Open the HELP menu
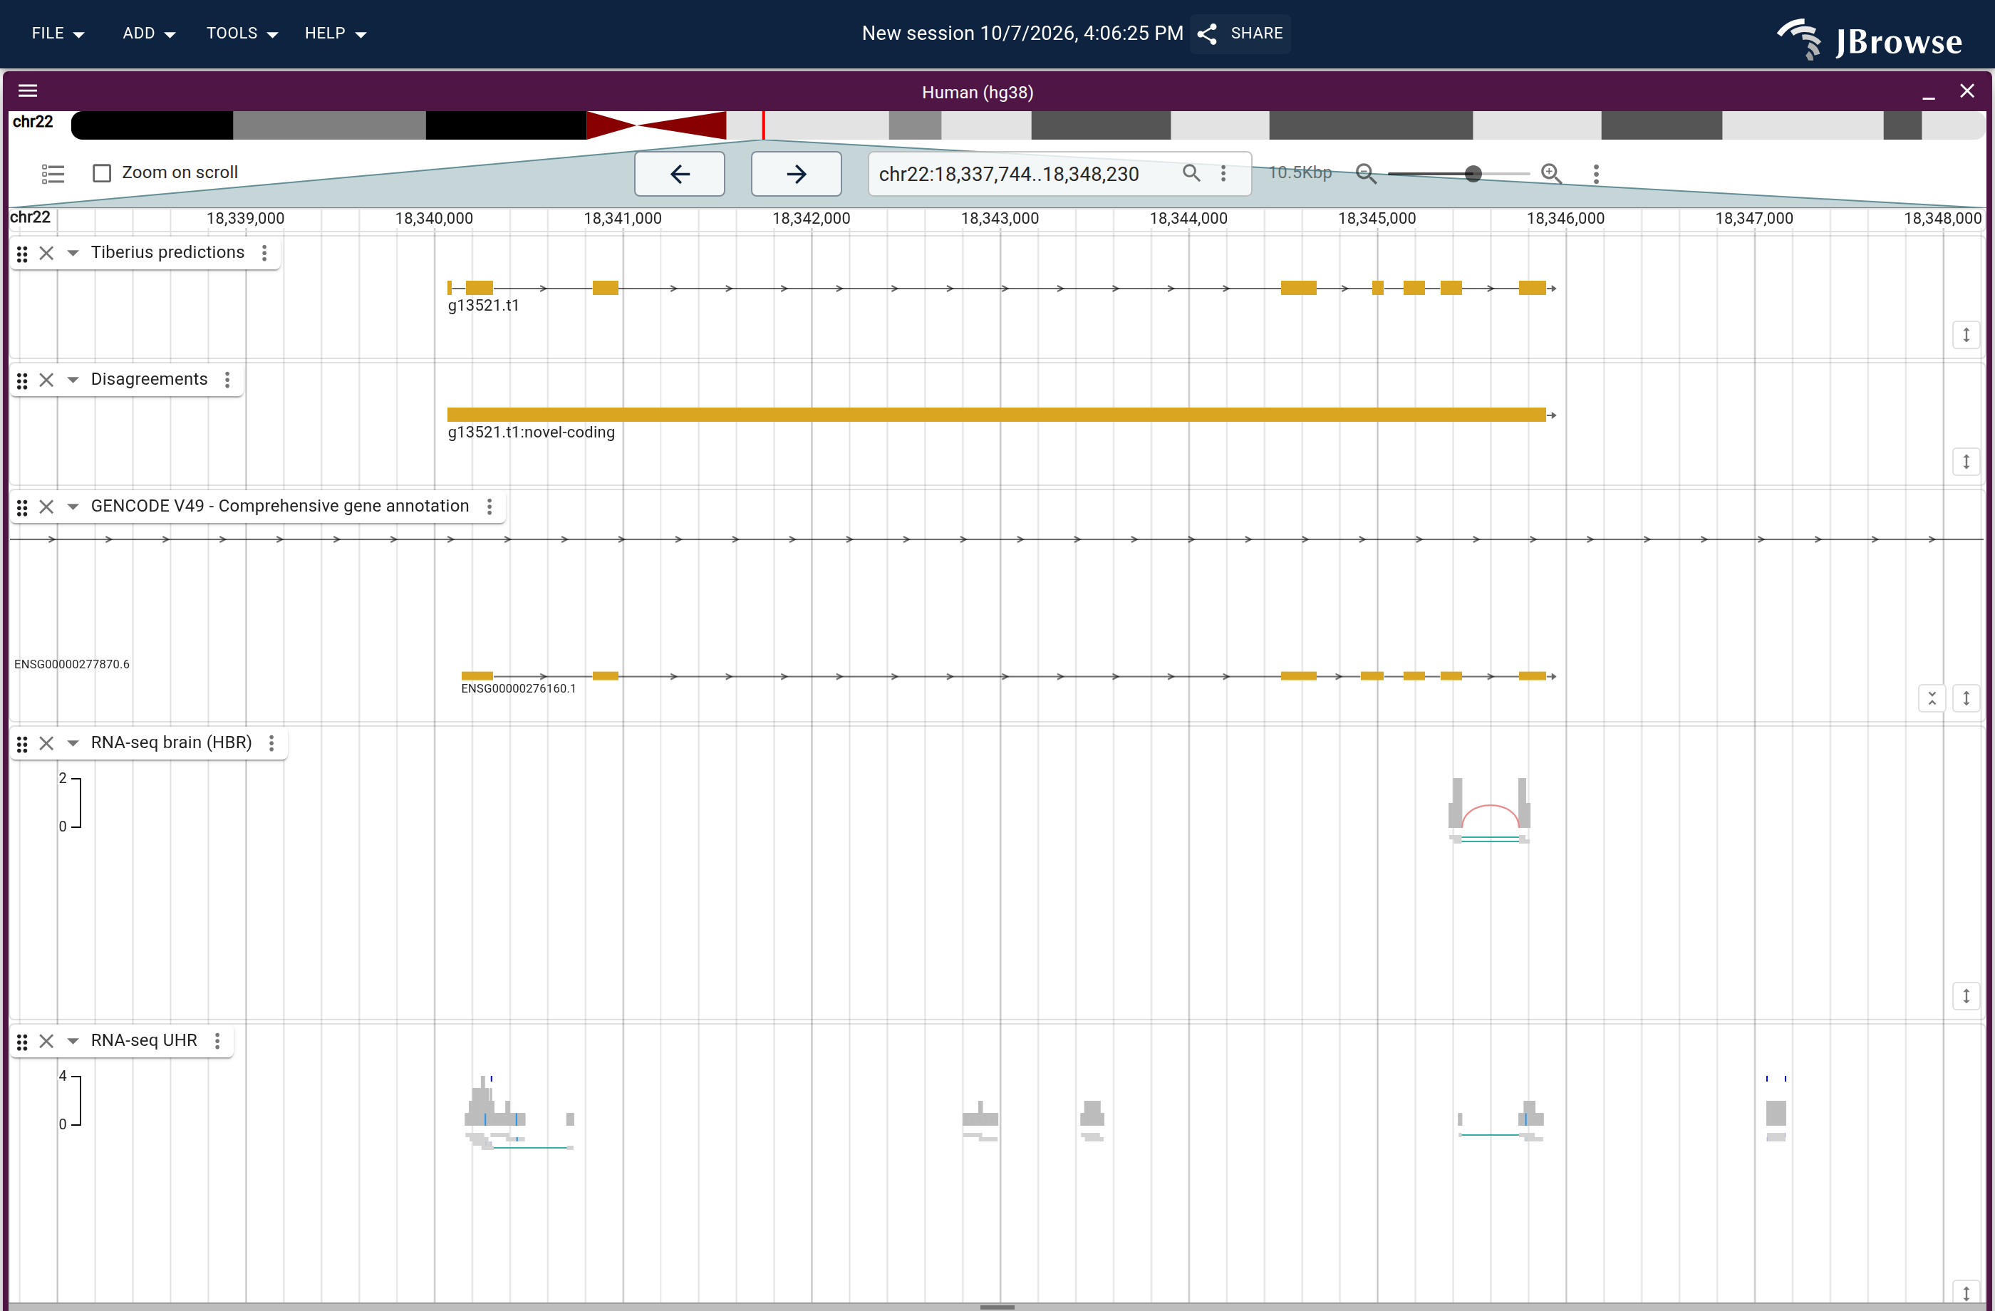1995x1311 pixels. pyautogui.click(x=336, y=33)
